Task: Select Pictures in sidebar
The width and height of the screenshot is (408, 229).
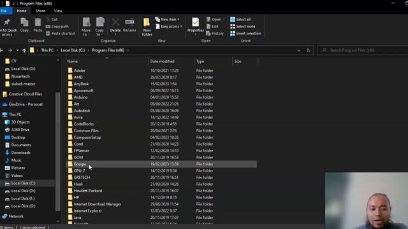Action: click(x=18, y=168)
